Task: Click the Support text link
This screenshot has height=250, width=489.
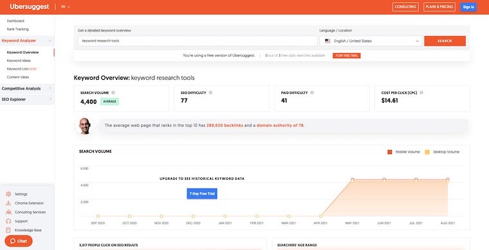Action: [x=21, y=221]
